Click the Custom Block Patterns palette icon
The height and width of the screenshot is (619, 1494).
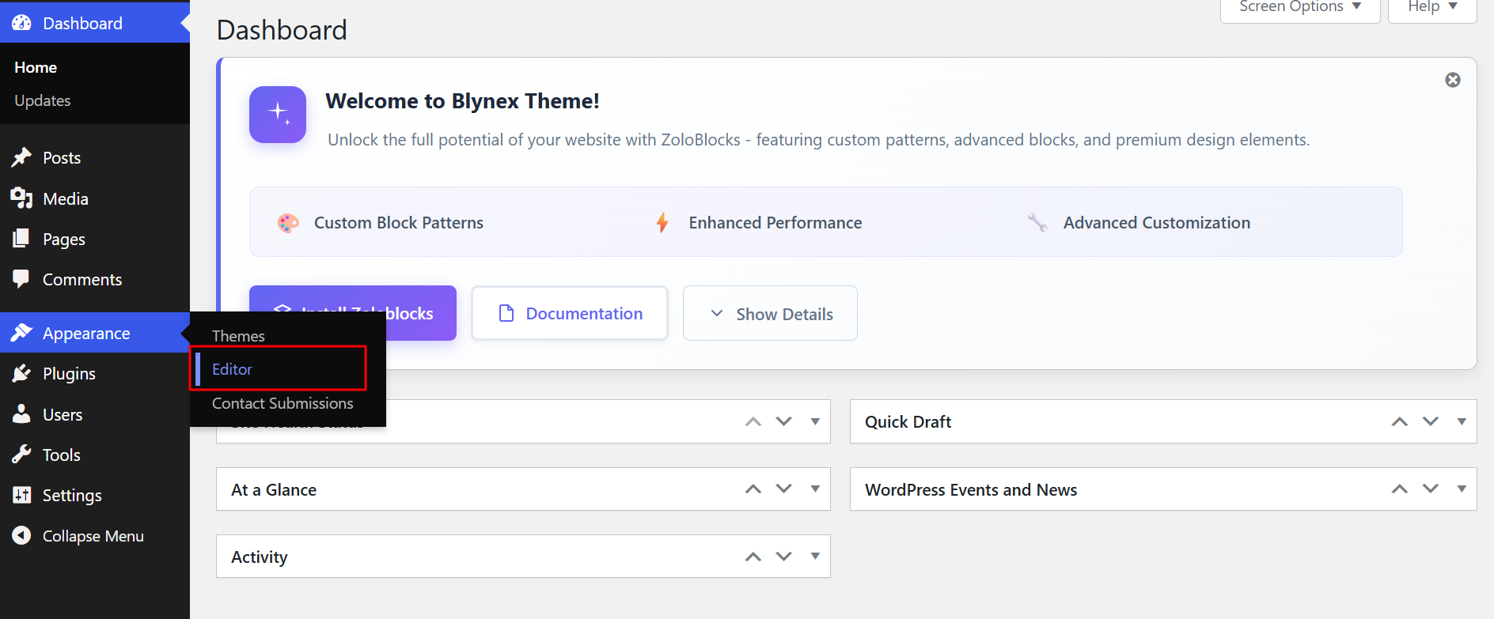(288, 223)
